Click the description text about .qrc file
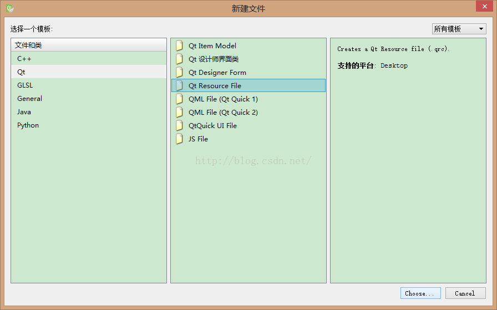 393,49
